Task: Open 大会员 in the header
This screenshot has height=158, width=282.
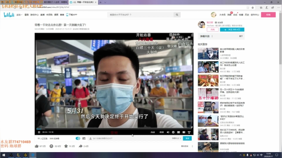Action: click(x=222, y=15)
